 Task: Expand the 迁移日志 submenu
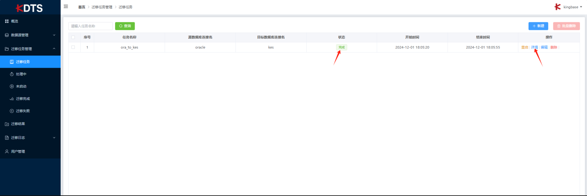(x=30, y=138)
